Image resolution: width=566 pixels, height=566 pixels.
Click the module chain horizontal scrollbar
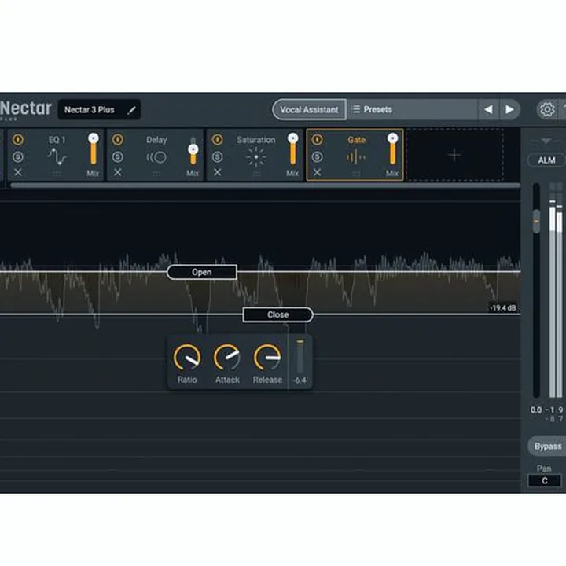[265, 186]
